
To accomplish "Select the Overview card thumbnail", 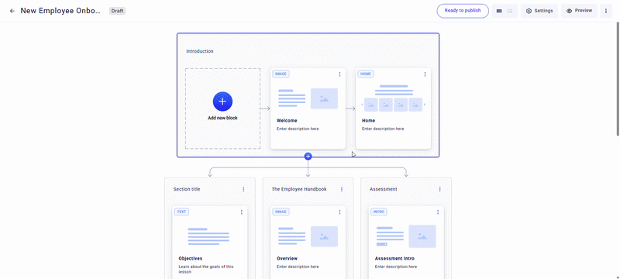I will coord(308,236).
